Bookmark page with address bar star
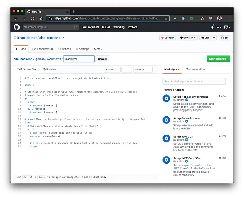This screenshot has height=197, width=244. pos(166,18)
